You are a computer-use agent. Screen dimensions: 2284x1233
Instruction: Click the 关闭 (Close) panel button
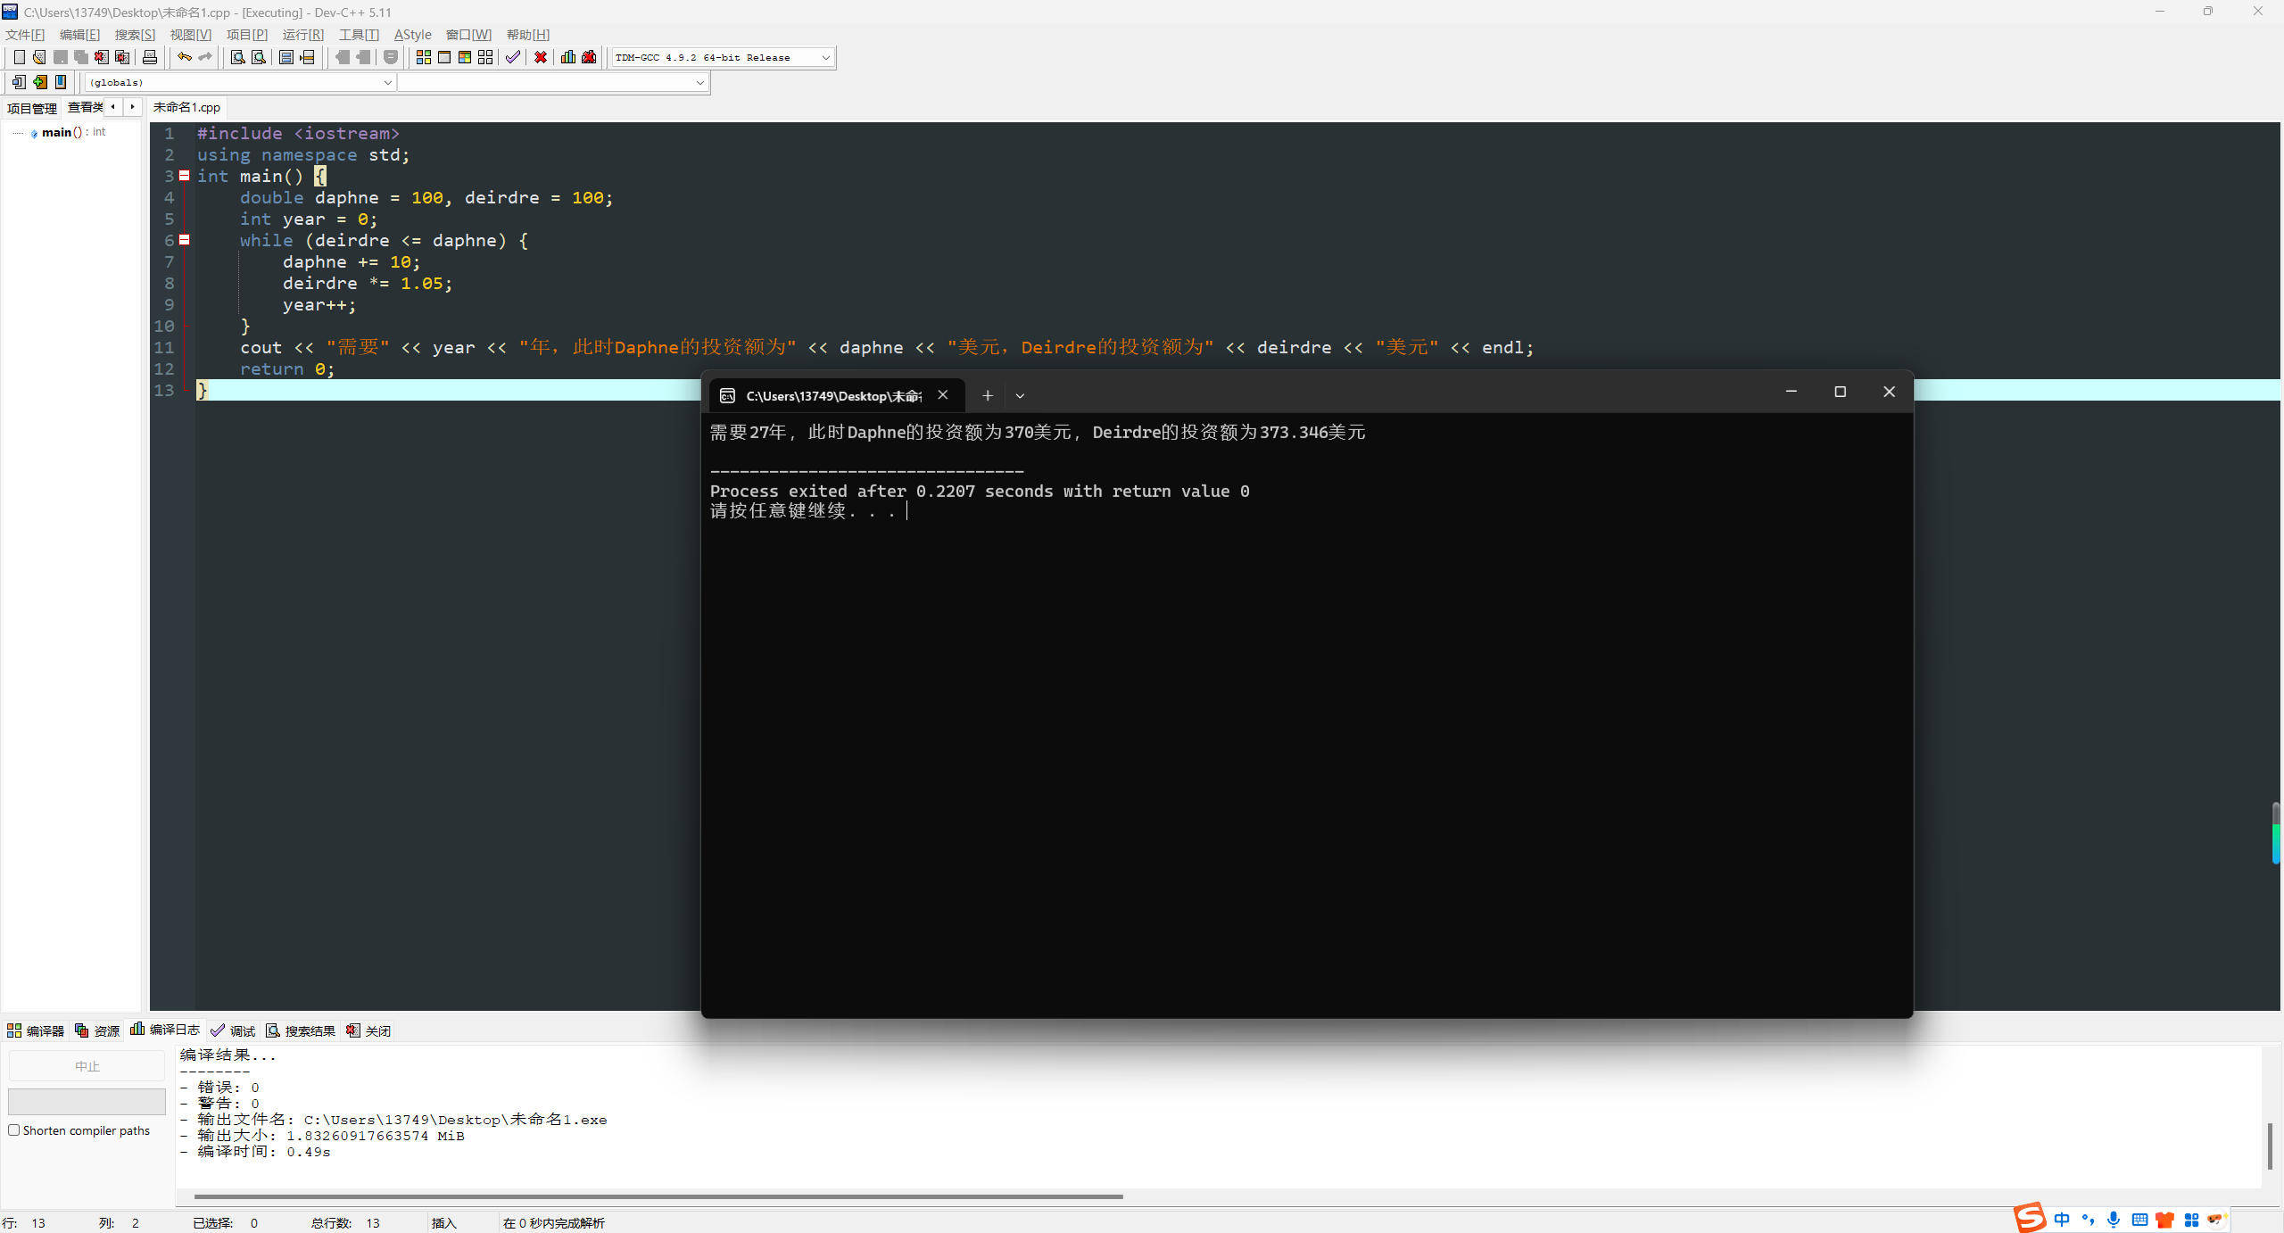point(369,1030)
